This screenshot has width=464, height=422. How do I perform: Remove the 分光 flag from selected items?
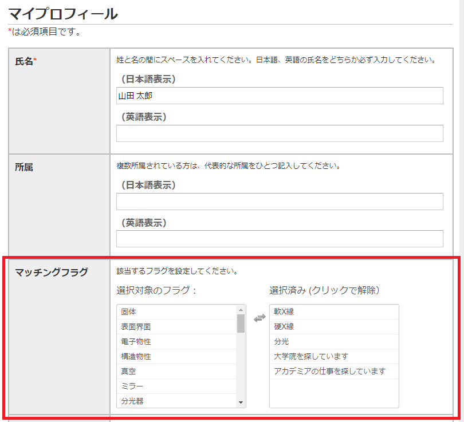(x=334, y=342)
